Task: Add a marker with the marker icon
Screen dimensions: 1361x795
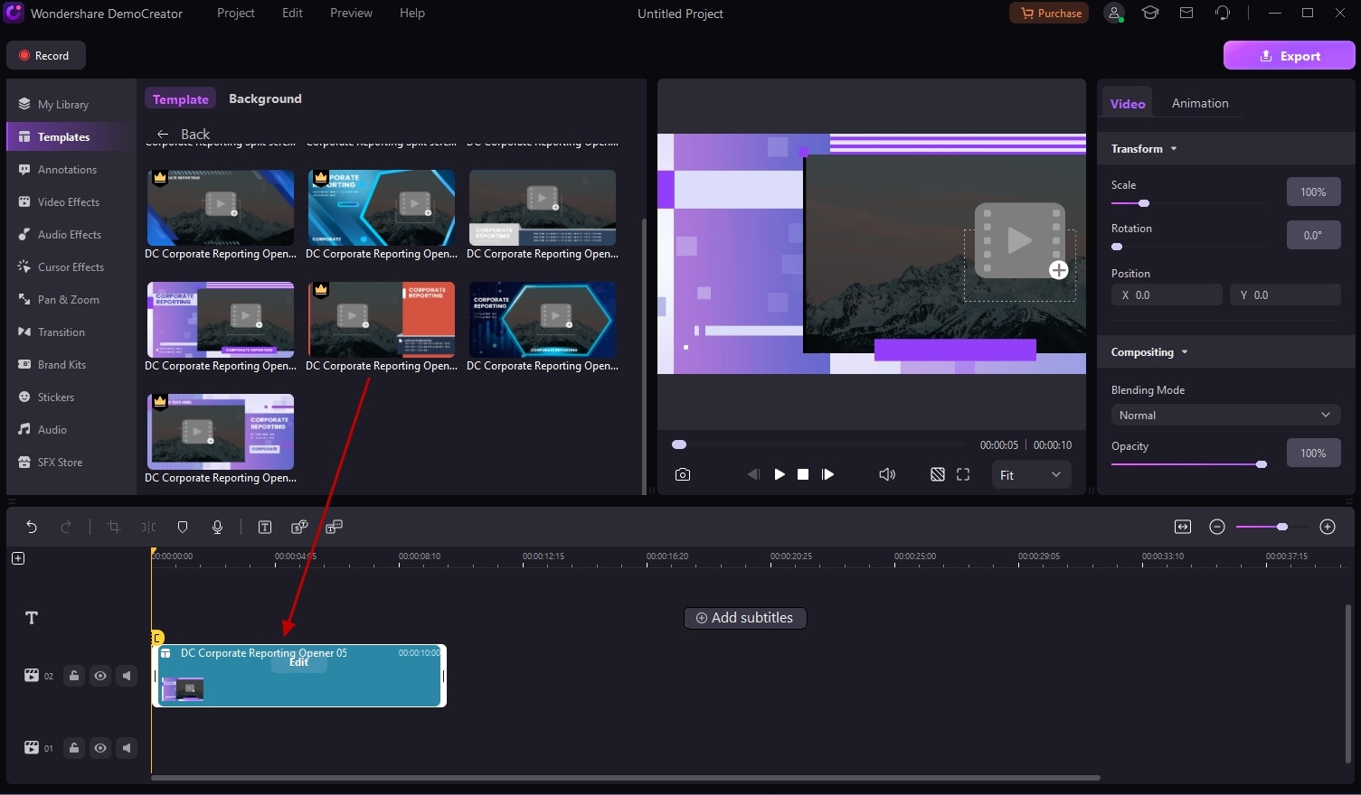Action: coord(183,527)
